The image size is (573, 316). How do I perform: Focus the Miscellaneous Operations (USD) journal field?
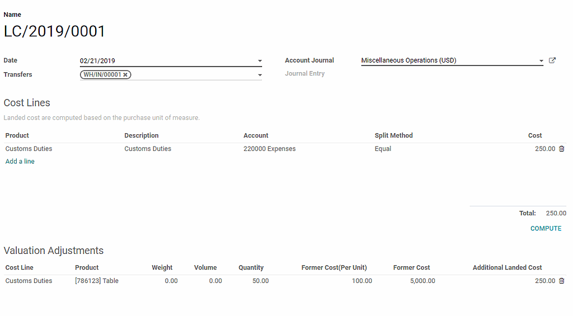coord(448,60)
